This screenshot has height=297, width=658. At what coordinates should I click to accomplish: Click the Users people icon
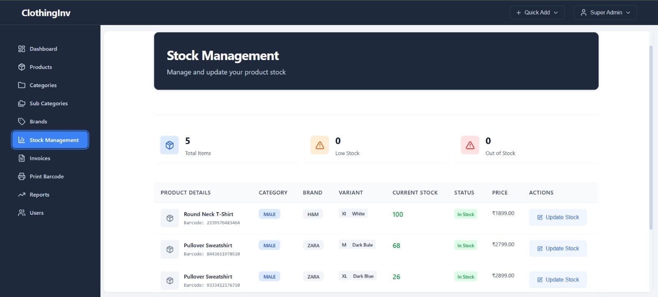pos(22,213)
